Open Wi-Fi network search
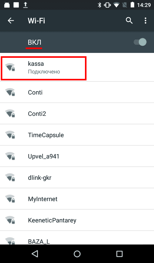This screenshot has width=154, height=263. (129, 21)
